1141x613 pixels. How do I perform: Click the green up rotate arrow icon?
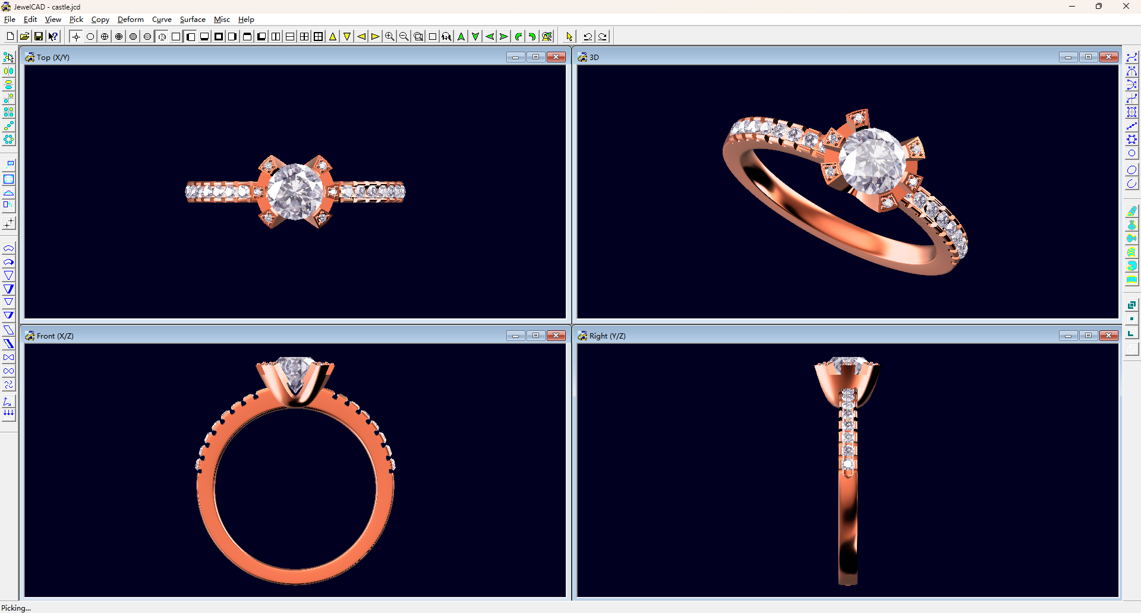(461, 36)
